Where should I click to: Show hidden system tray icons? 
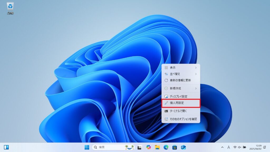click(222, 147)
